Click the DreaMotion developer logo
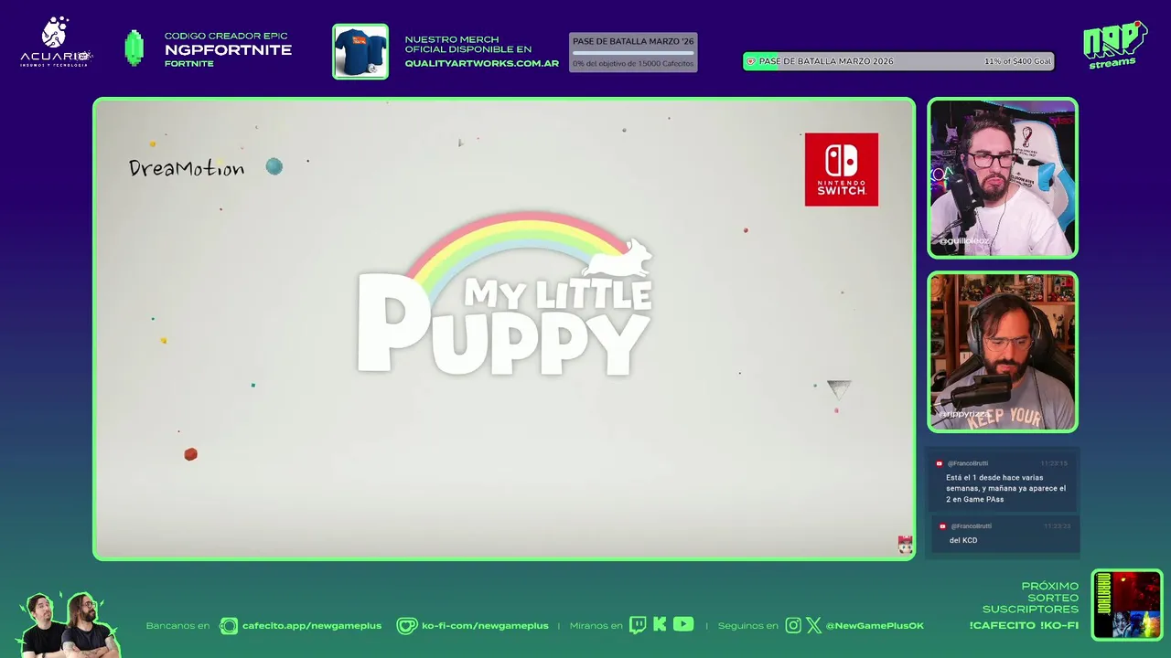The width and height of the screenshot is (1171, 658). click(x=187, y=168)
